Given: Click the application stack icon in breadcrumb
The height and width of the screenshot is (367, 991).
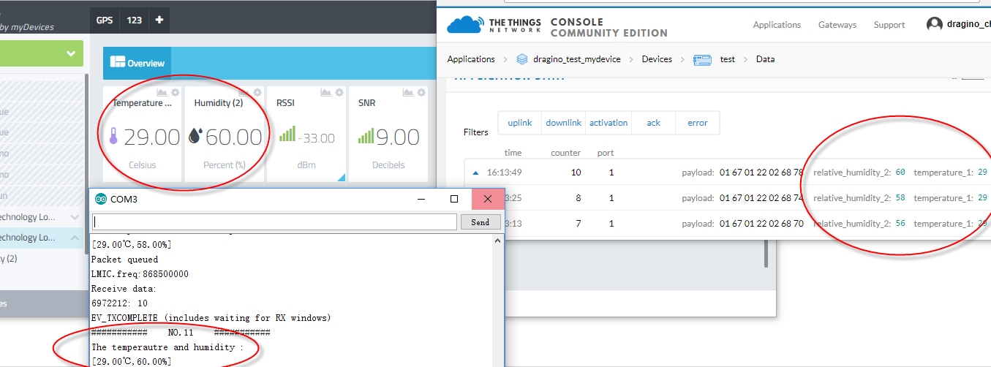Looking at the screenshot, I should [x=521, y=59].
